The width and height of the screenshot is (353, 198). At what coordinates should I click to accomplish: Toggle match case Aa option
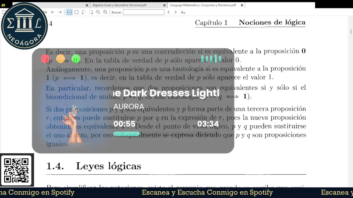pos(183,12)
